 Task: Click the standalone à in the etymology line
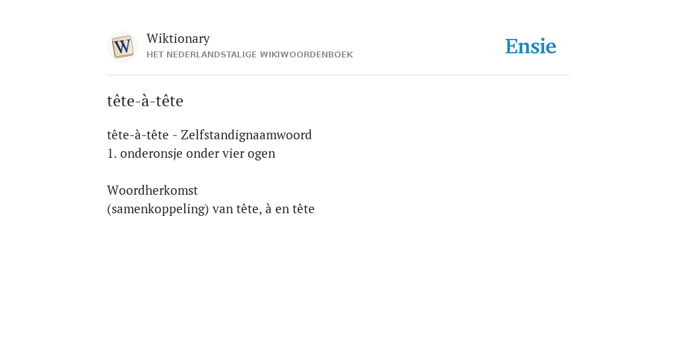[x=269, y=209]
